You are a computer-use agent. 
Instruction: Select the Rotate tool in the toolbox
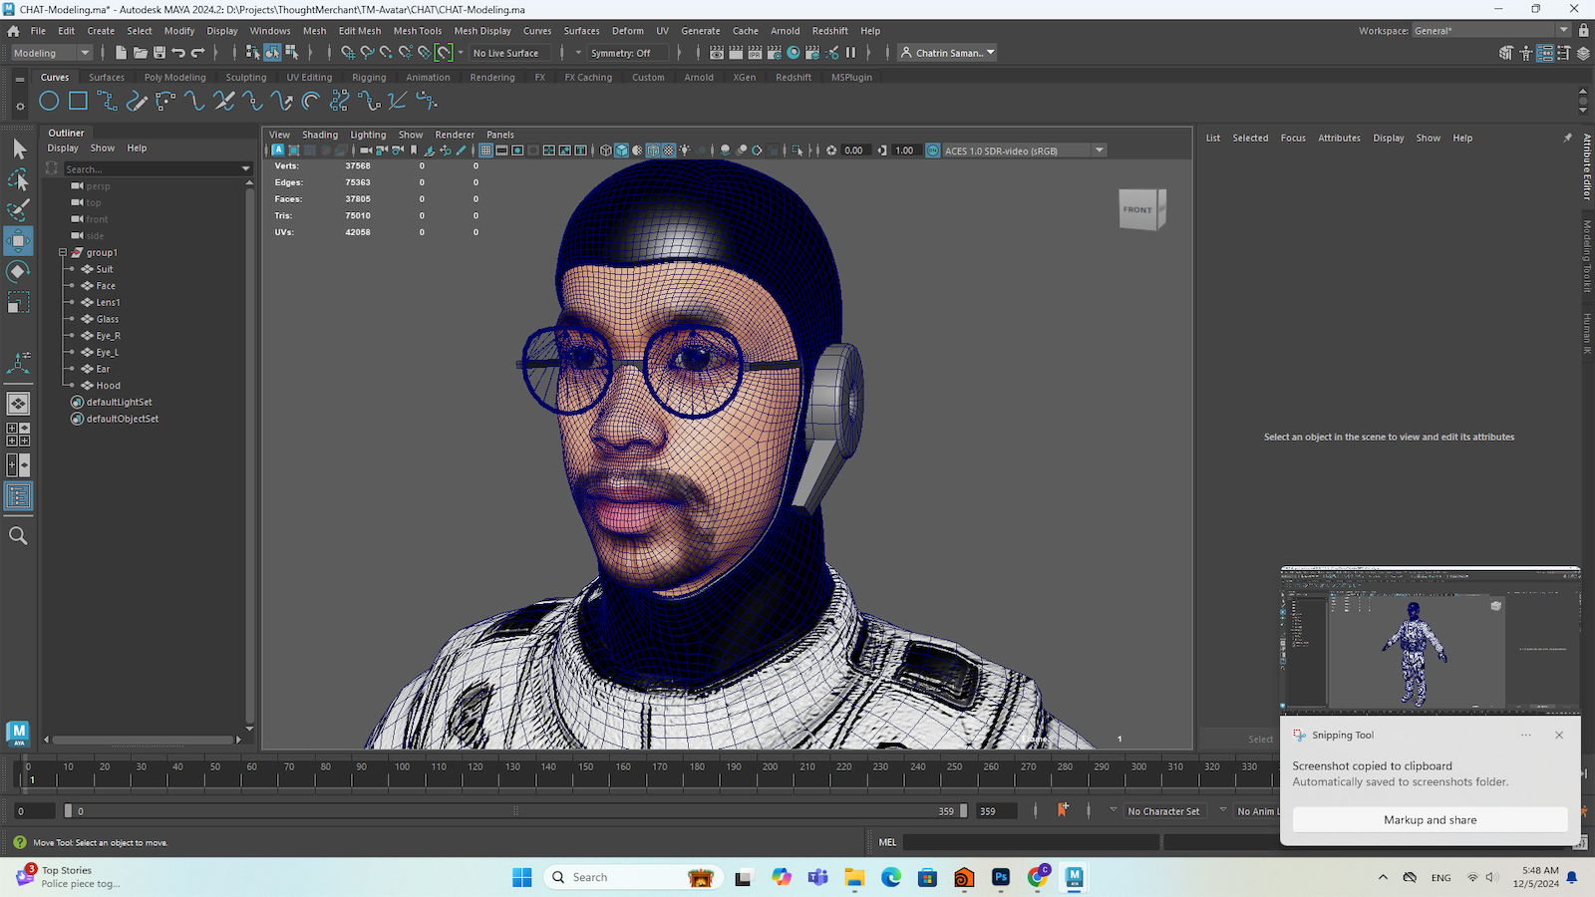coord(18,271)
